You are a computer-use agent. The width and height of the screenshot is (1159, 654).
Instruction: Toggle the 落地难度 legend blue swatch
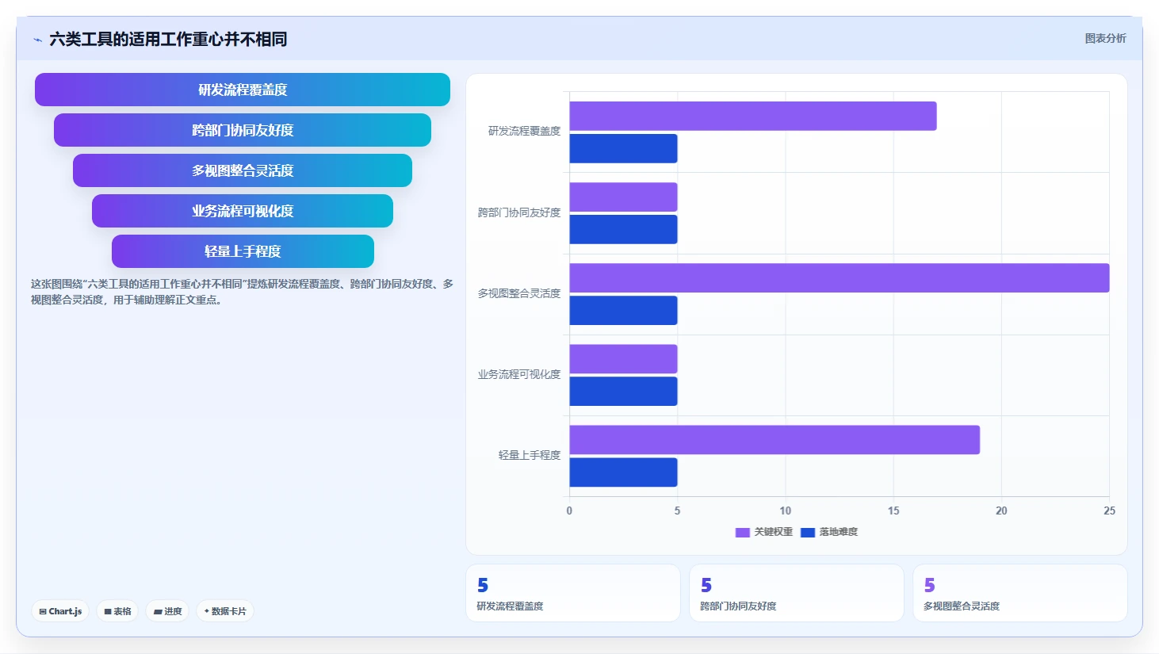point(808,532)
